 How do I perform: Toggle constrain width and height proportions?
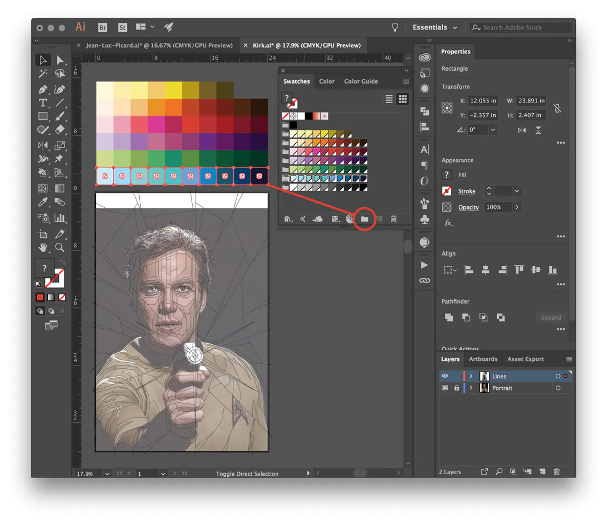click(x=557, y=108)
